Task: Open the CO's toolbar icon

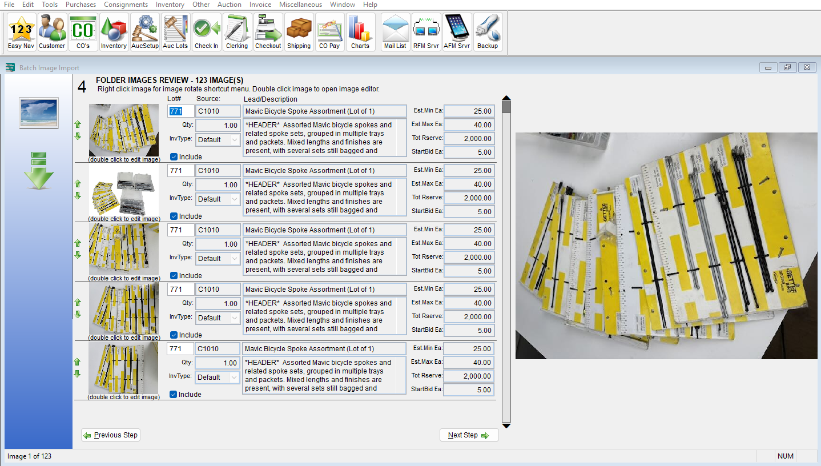Action: 83,33
